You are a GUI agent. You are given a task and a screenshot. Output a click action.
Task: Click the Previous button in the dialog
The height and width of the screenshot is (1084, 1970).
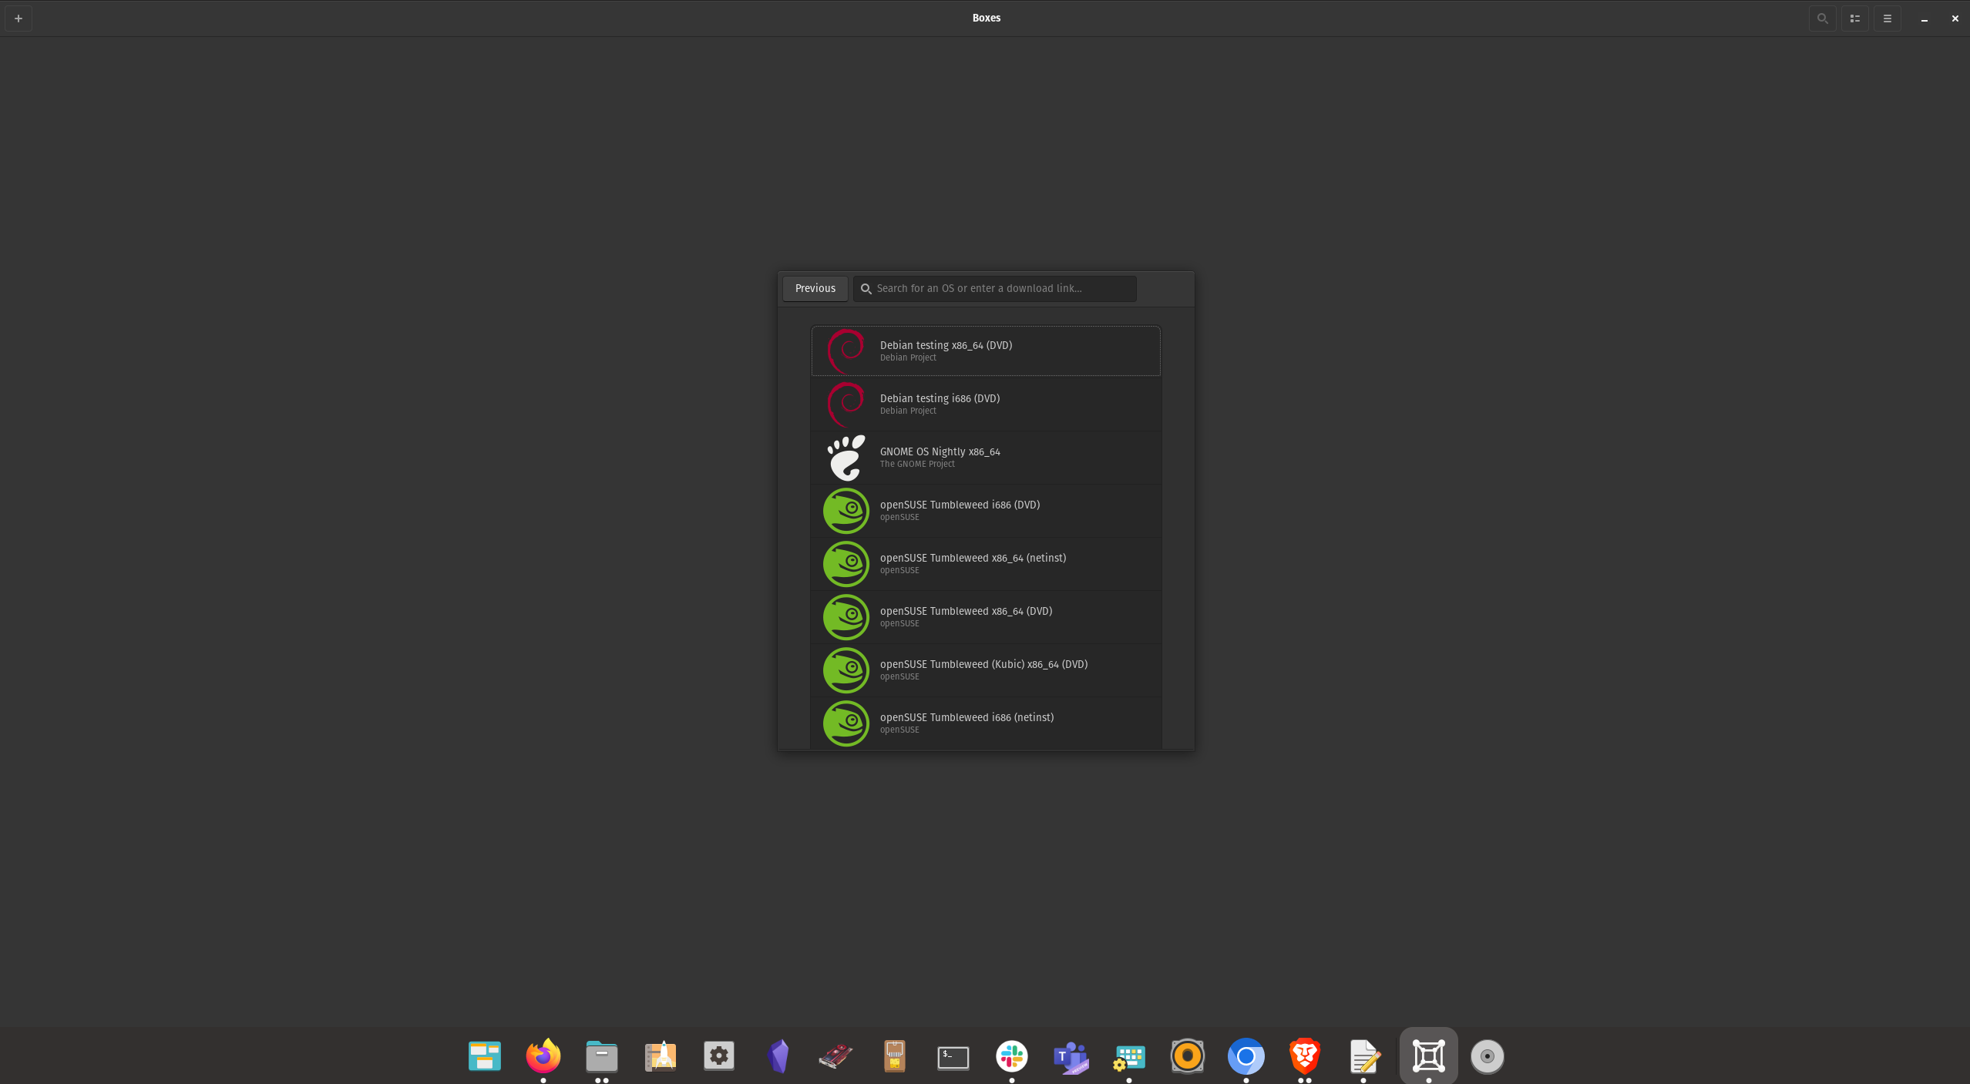[x=814, y=288]
